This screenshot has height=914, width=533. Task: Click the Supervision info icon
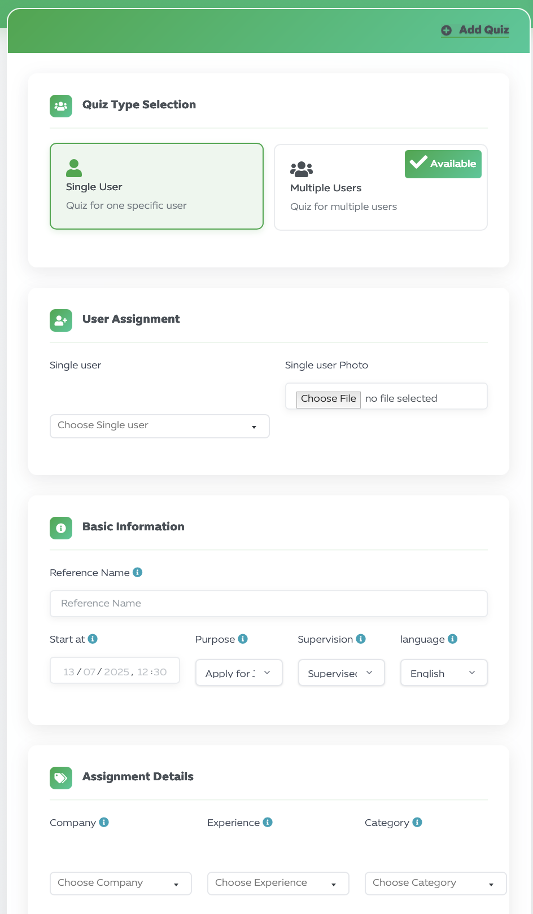pos(361,639)
